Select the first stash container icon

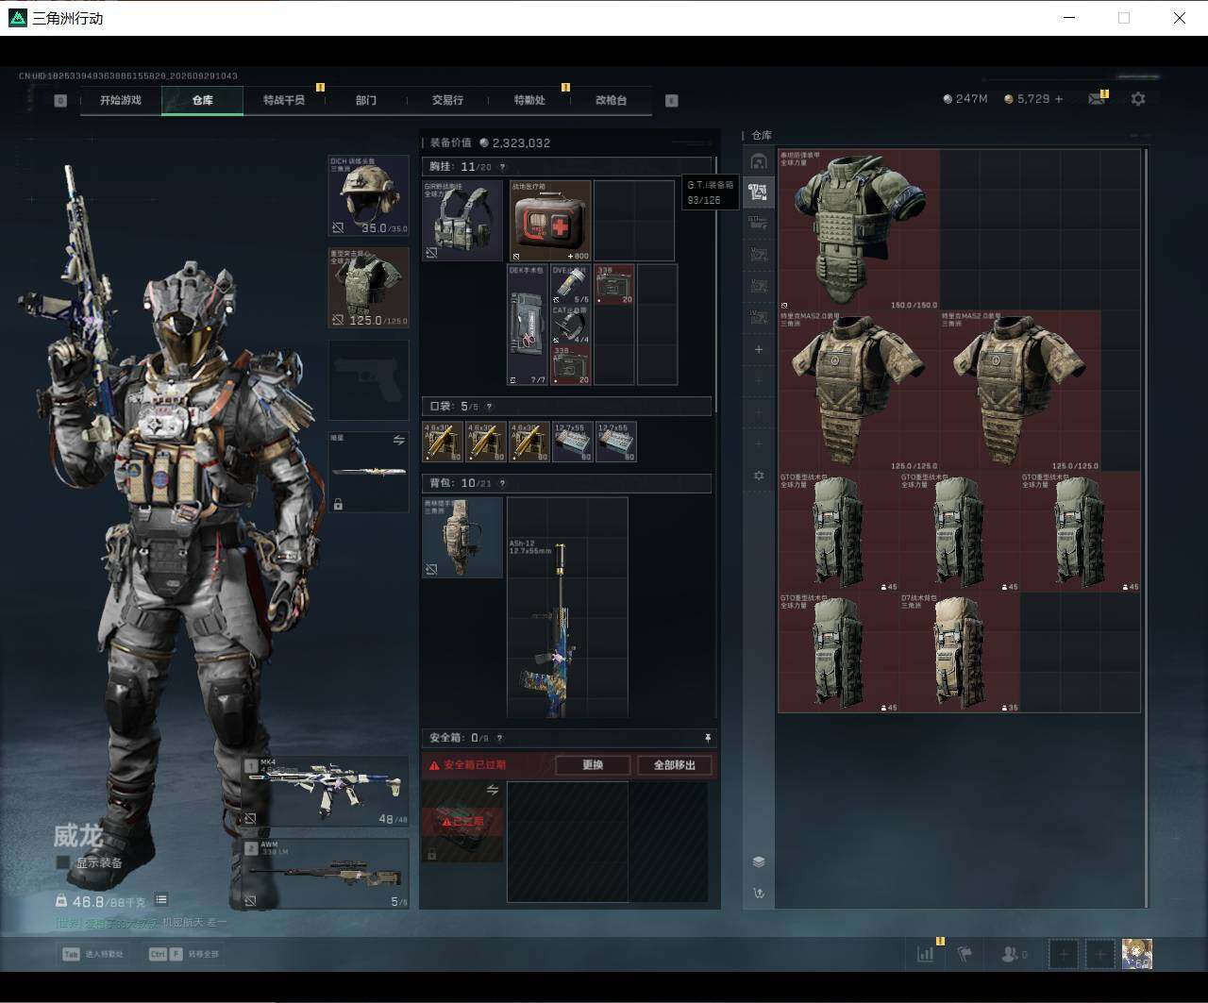pyautogui.click(x=758, y=161)
